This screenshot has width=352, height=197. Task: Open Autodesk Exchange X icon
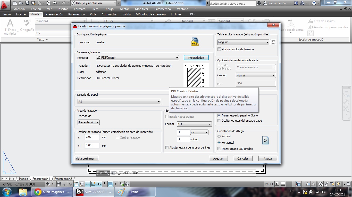[296, 3]
